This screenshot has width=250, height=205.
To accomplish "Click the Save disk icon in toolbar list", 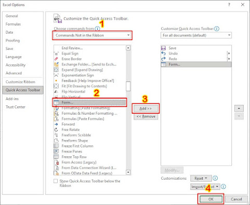I will click(163, 48).
